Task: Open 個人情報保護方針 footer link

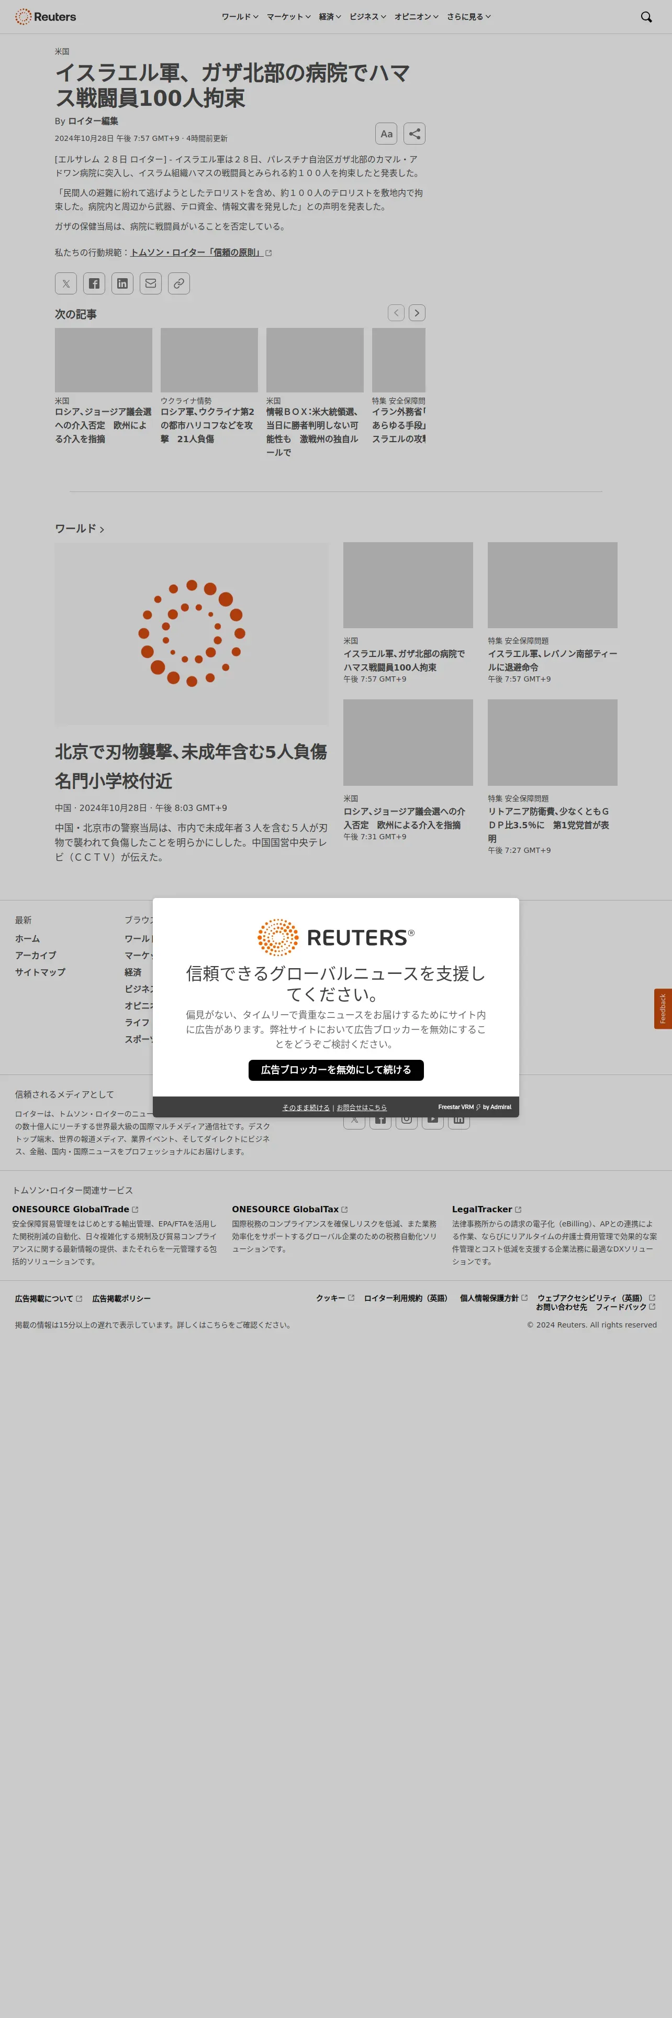Action: (x=494, y=1298)
